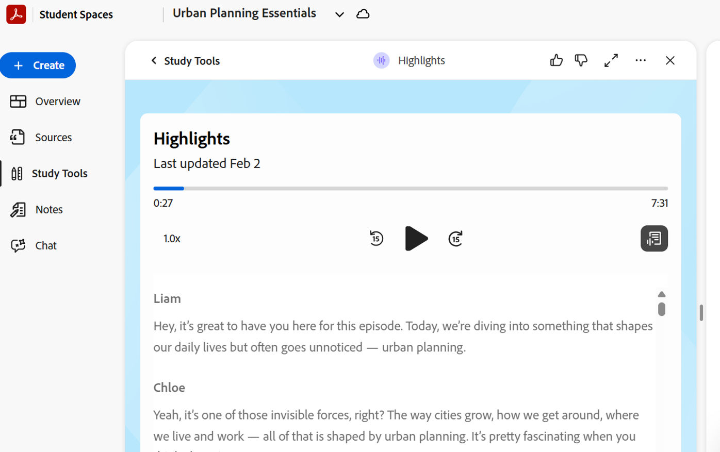Open the Chat section from the sidebar

[x=44, y=245]
